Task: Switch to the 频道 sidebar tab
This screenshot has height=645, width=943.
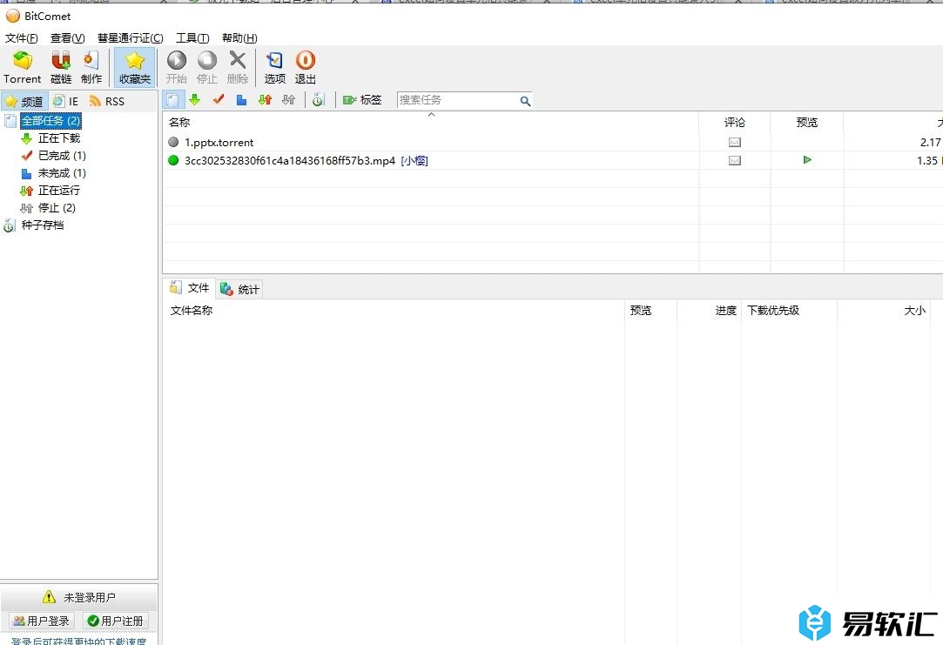Action: [x=24, y=101]
